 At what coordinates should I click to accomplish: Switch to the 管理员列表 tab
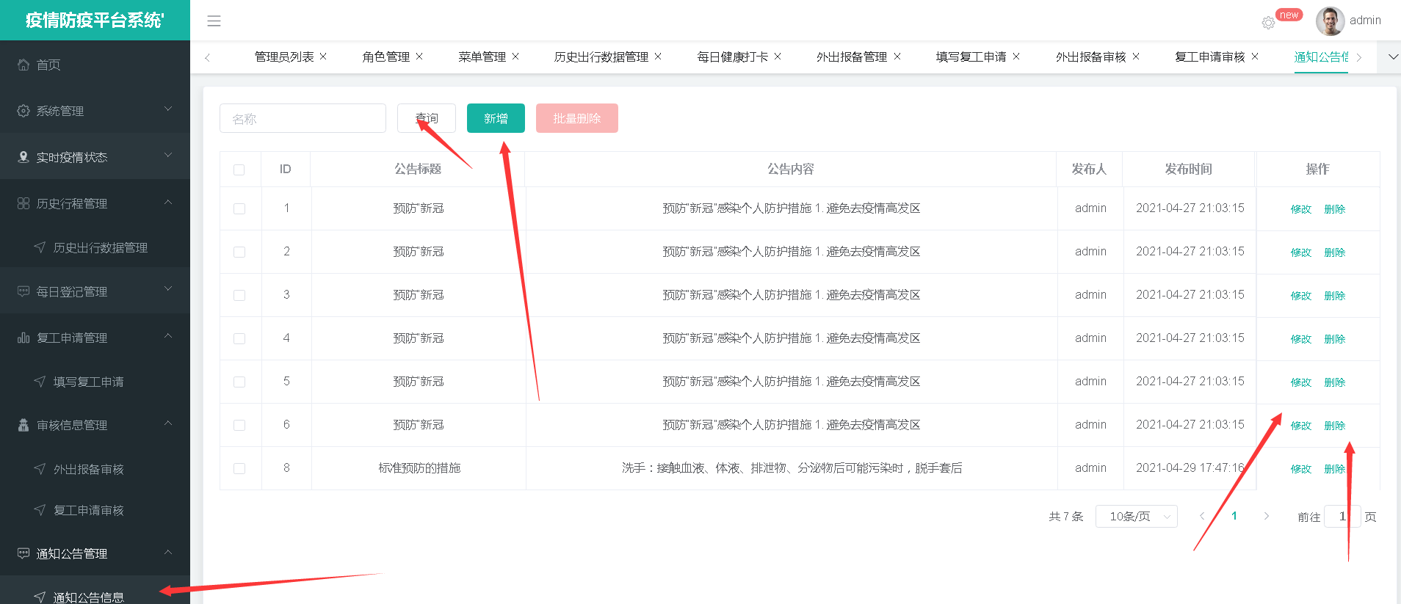click(284, 57)
